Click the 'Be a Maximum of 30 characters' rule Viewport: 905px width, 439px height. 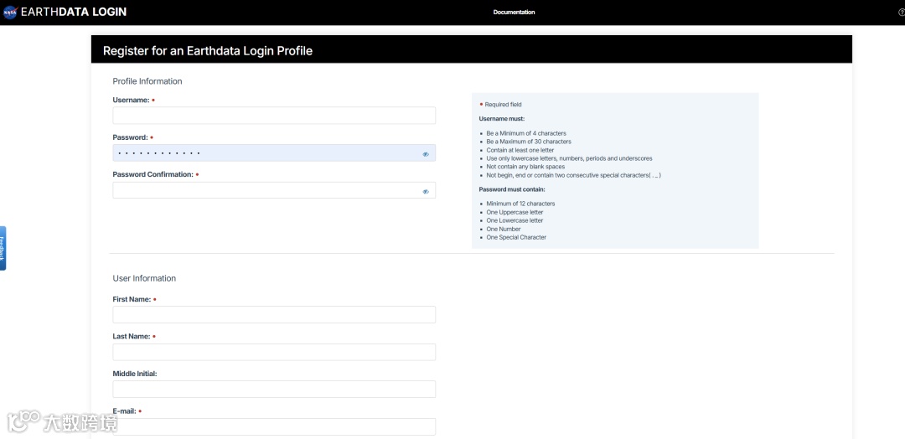pyautogui.click(x=529, y=142)
